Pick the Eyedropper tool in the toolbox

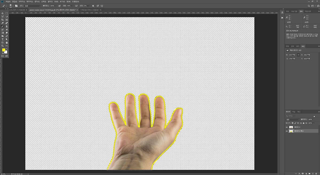3,23
